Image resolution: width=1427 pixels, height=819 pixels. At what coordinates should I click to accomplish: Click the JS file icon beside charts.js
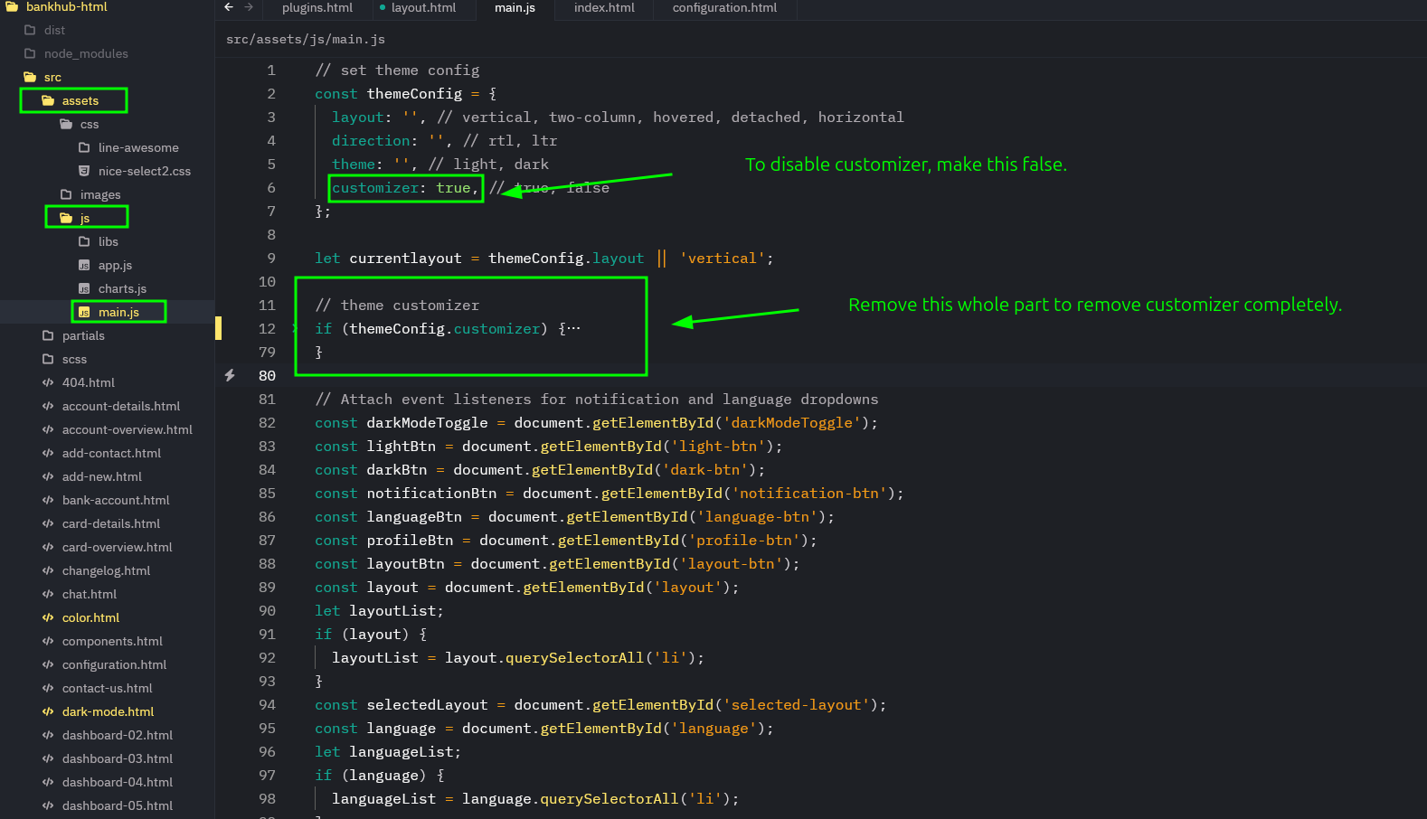point(84,289)
